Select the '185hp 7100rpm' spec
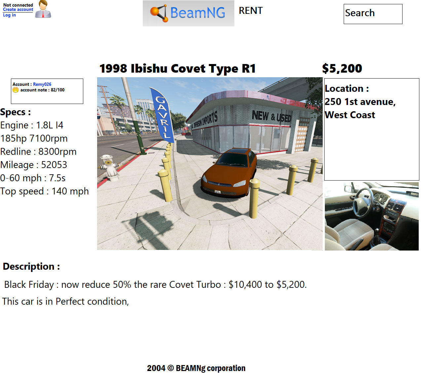This screenshot has width=423, height=373. 34,138
